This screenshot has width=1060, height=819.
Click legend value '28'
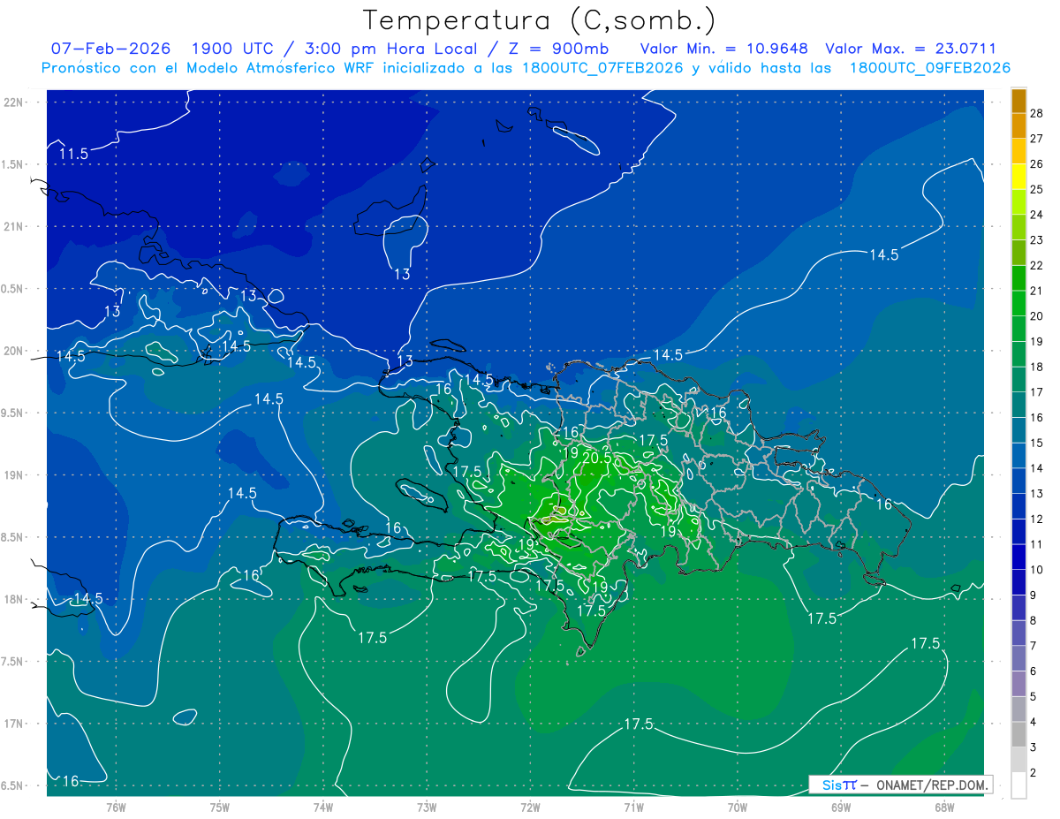click(x=1037, y=113)
